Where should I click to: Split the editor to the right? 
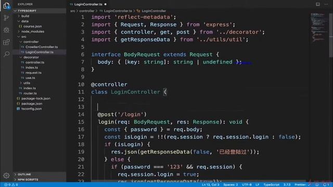[318, 4]
